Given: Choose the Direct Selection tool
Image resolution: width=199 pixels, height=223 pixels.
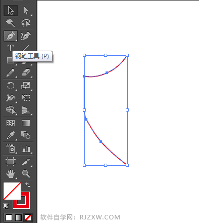Looking at the screenshot, I should tap(26, 11).
